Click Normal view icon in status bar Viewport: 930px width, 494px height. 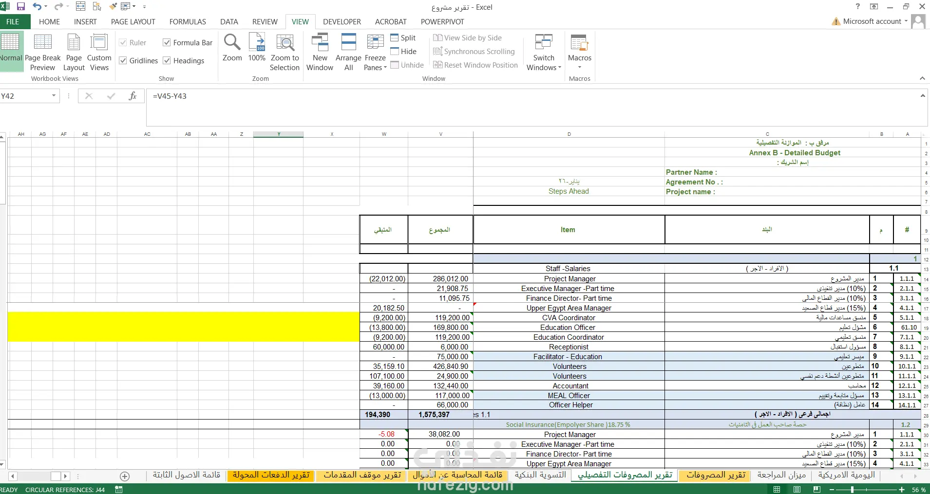777,490
